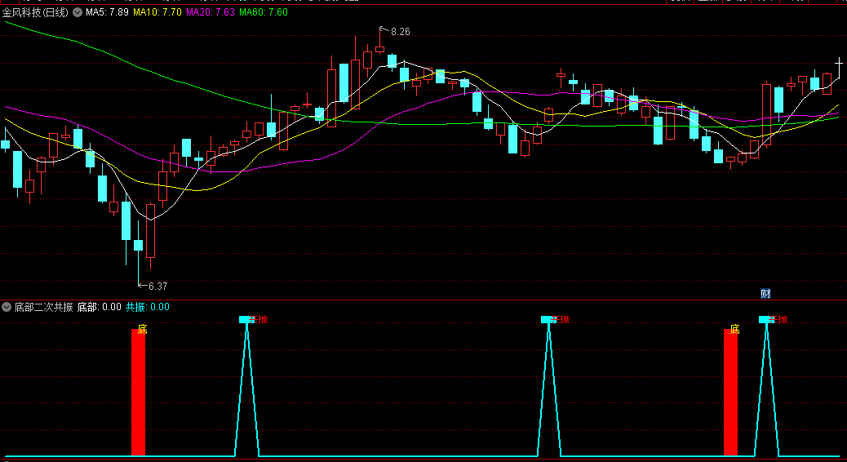Click the first red 底 signal bar

138,393
